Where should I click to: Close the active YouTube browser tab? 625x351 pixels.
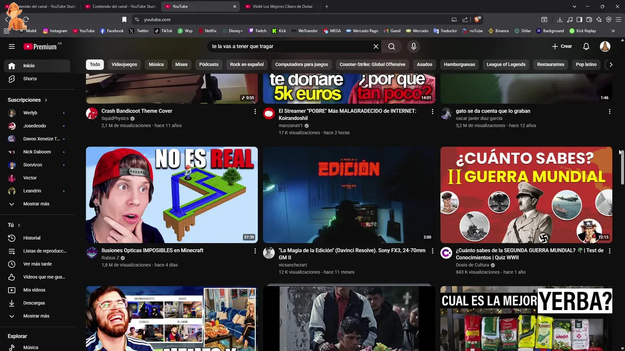[x=234, y=6]
